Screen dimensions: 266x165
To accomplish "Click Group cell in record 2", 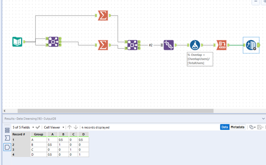I will (39, 145).
